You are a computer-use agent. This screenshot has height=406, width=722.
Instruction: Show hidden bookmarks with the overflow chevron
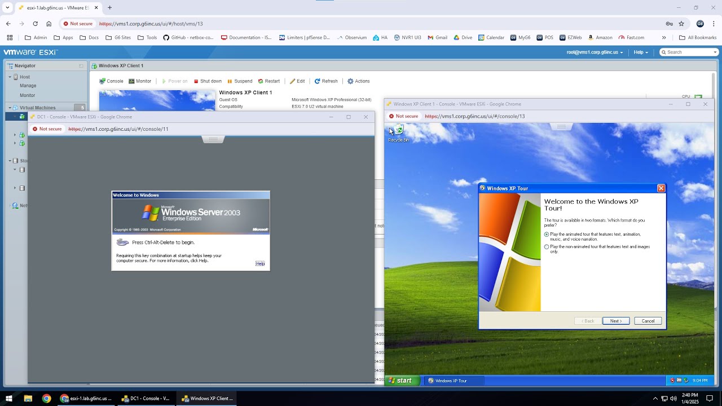[664, 38]
